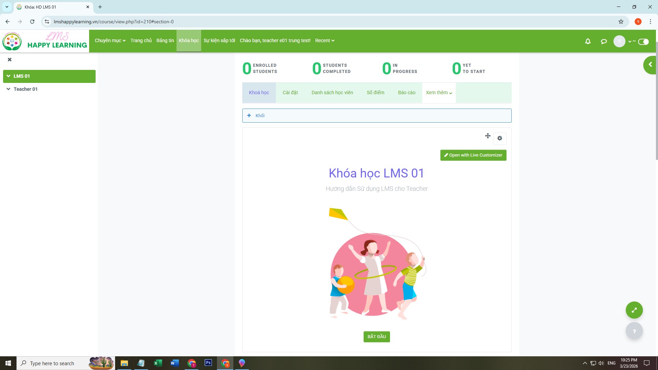658x370 pixels.
Task: Toggle the edit mode switch
Action: coord(643,42)
